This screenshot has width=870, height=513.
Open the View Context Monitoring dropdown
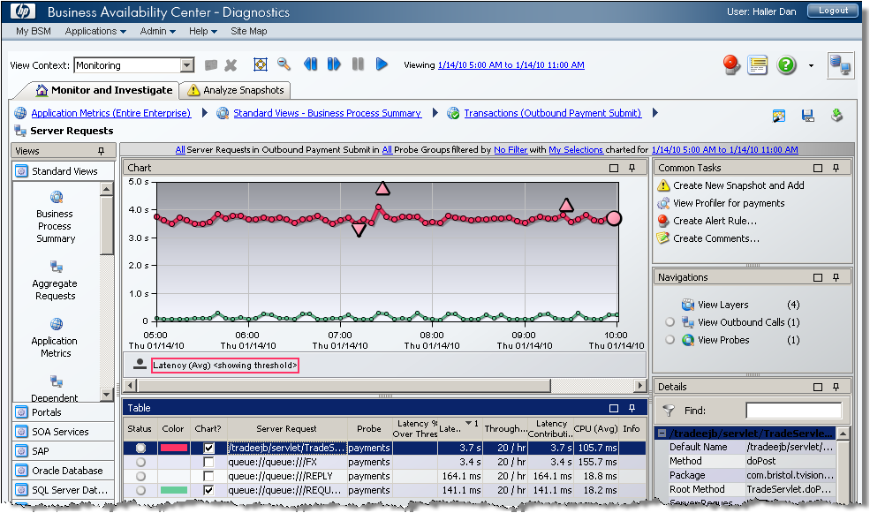(187, 65)
